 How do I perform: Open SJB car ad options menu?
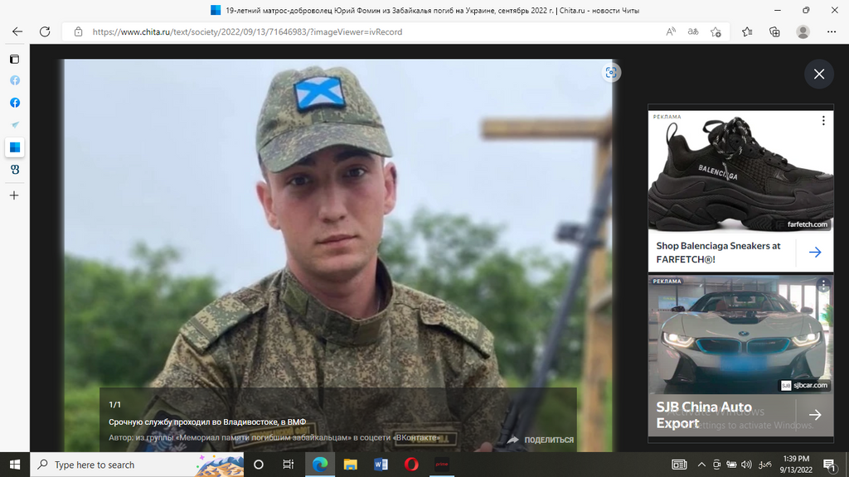(823, 285)
